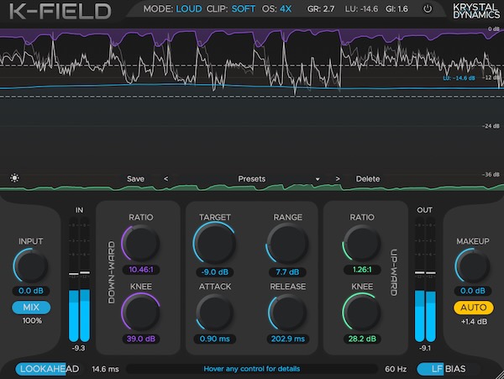Open the Presets dropdown menu

[x=252, y=179]
